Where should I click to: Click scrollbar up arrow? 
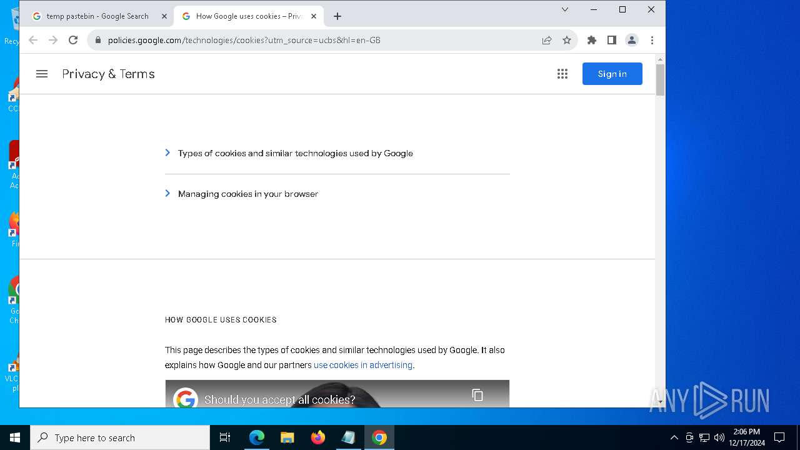660,59
